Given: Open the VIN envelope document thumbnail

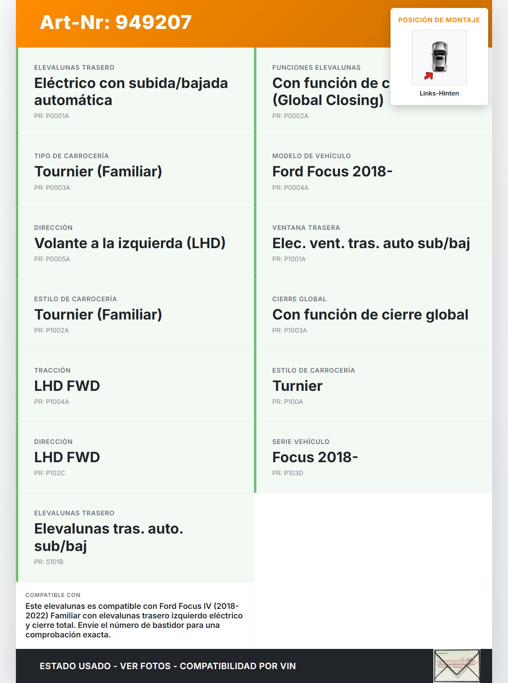Looking at the screenshot, I should [x=457, y=666].
